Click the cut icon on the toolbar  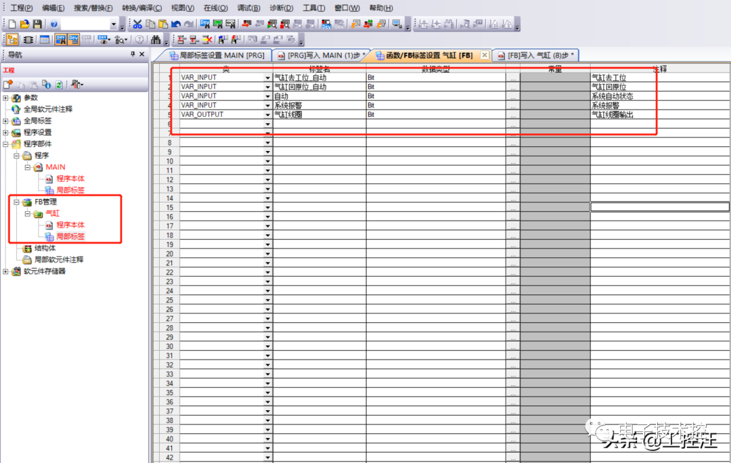point(137,24)
